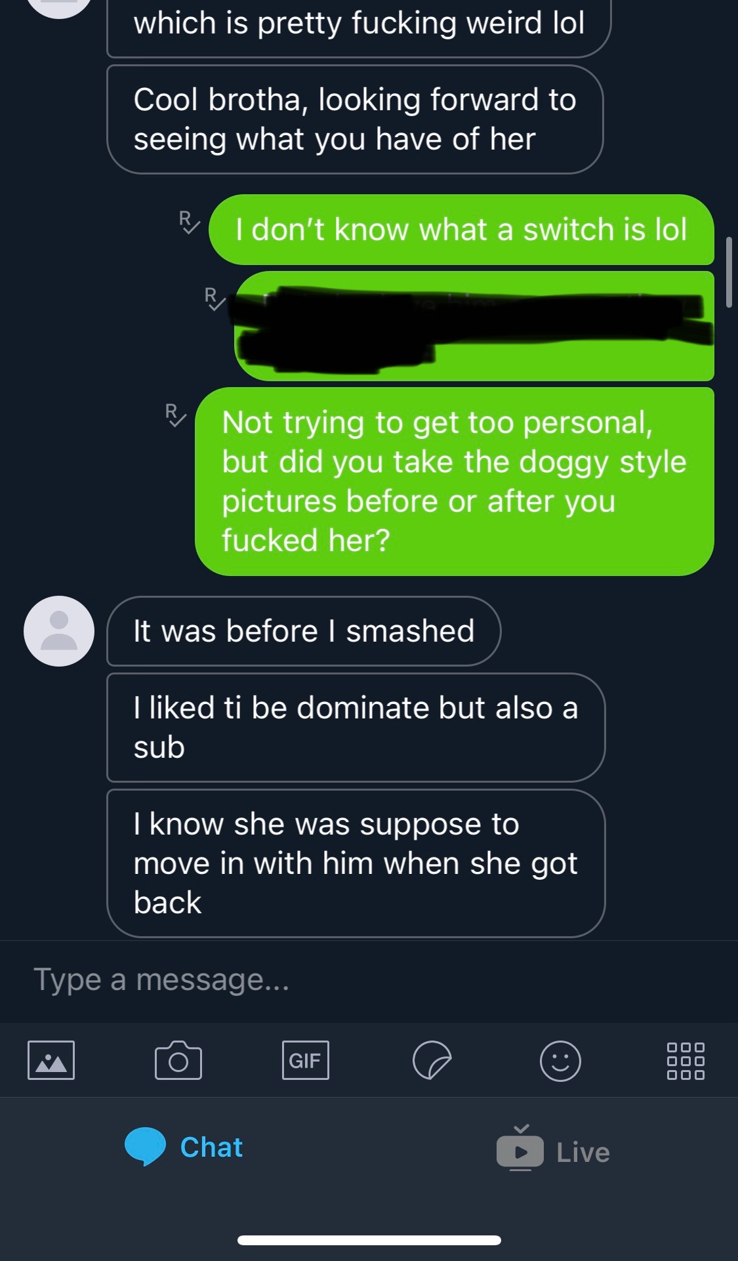This screenshot has width=738, height=1261.
Task: Tap the "move in with him" message
Action: [356, 863]
